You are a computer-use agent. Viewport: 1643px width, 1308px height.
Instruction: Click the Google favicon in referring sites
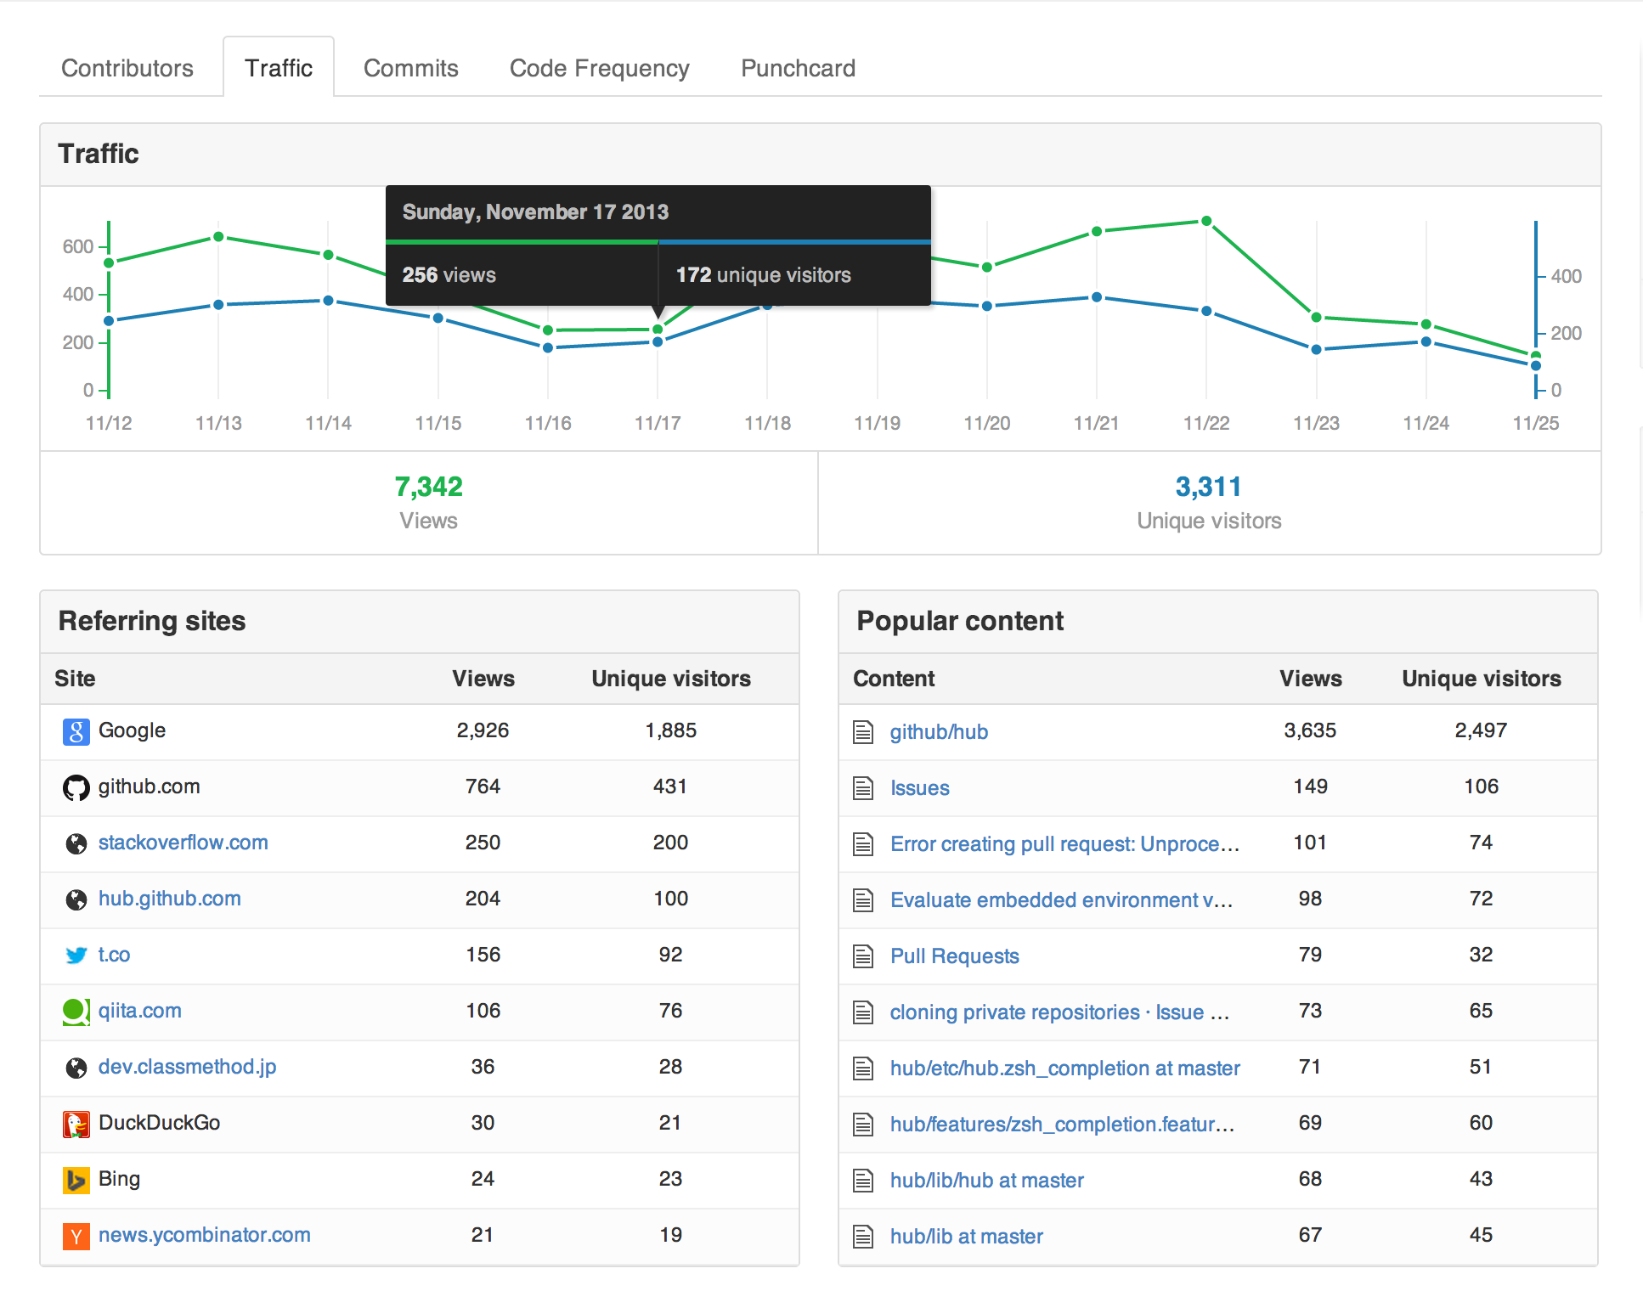[x=76, y=730]
